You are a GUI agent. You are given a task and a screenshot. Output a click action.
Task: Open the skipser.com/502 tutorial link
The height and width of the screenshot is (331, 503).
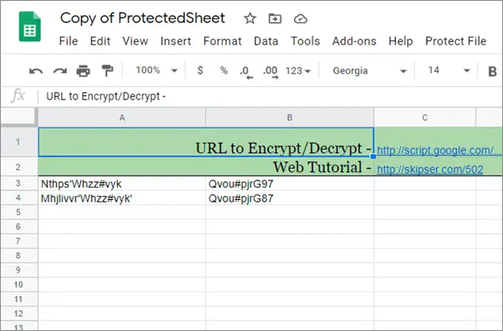click(x=430, y=169)
